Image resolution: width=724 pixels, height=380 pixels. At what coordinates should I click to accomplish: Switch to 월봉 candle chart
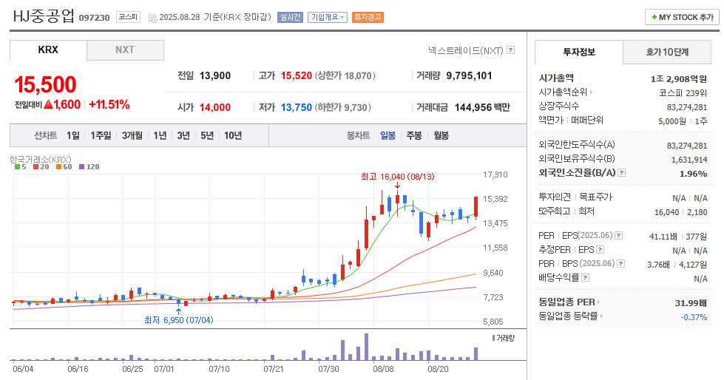click(x=441, y=135)
